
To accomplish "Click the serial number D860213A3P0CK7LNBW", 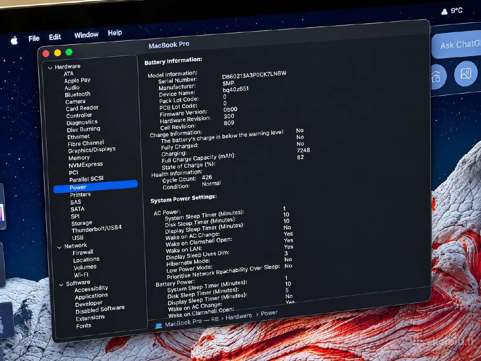I will tap(254, 75).
